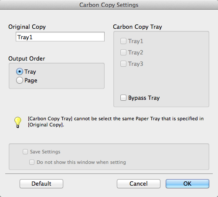Click the Cancel button
Viewport: 218px width, 197px height.
[139, 183]
